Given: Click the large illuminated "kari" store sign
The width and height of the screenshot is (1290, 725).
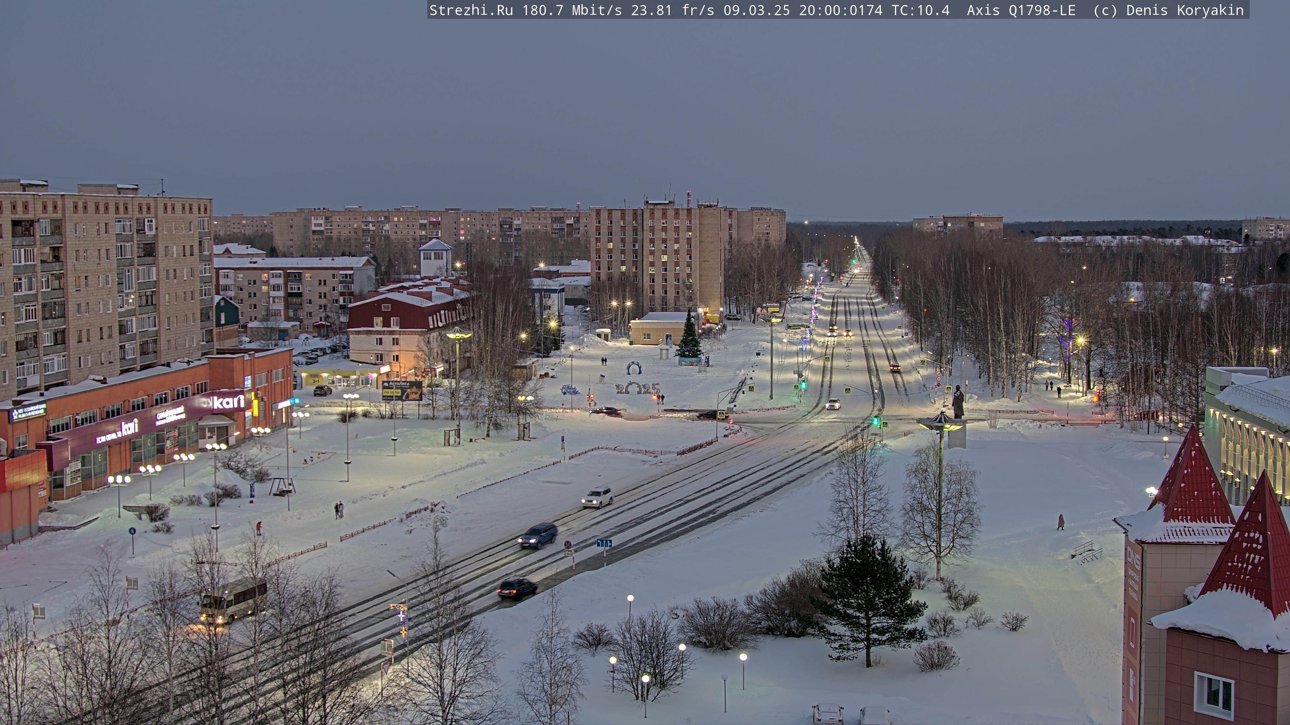Looking at the screenshot, I should coord(228,401).
